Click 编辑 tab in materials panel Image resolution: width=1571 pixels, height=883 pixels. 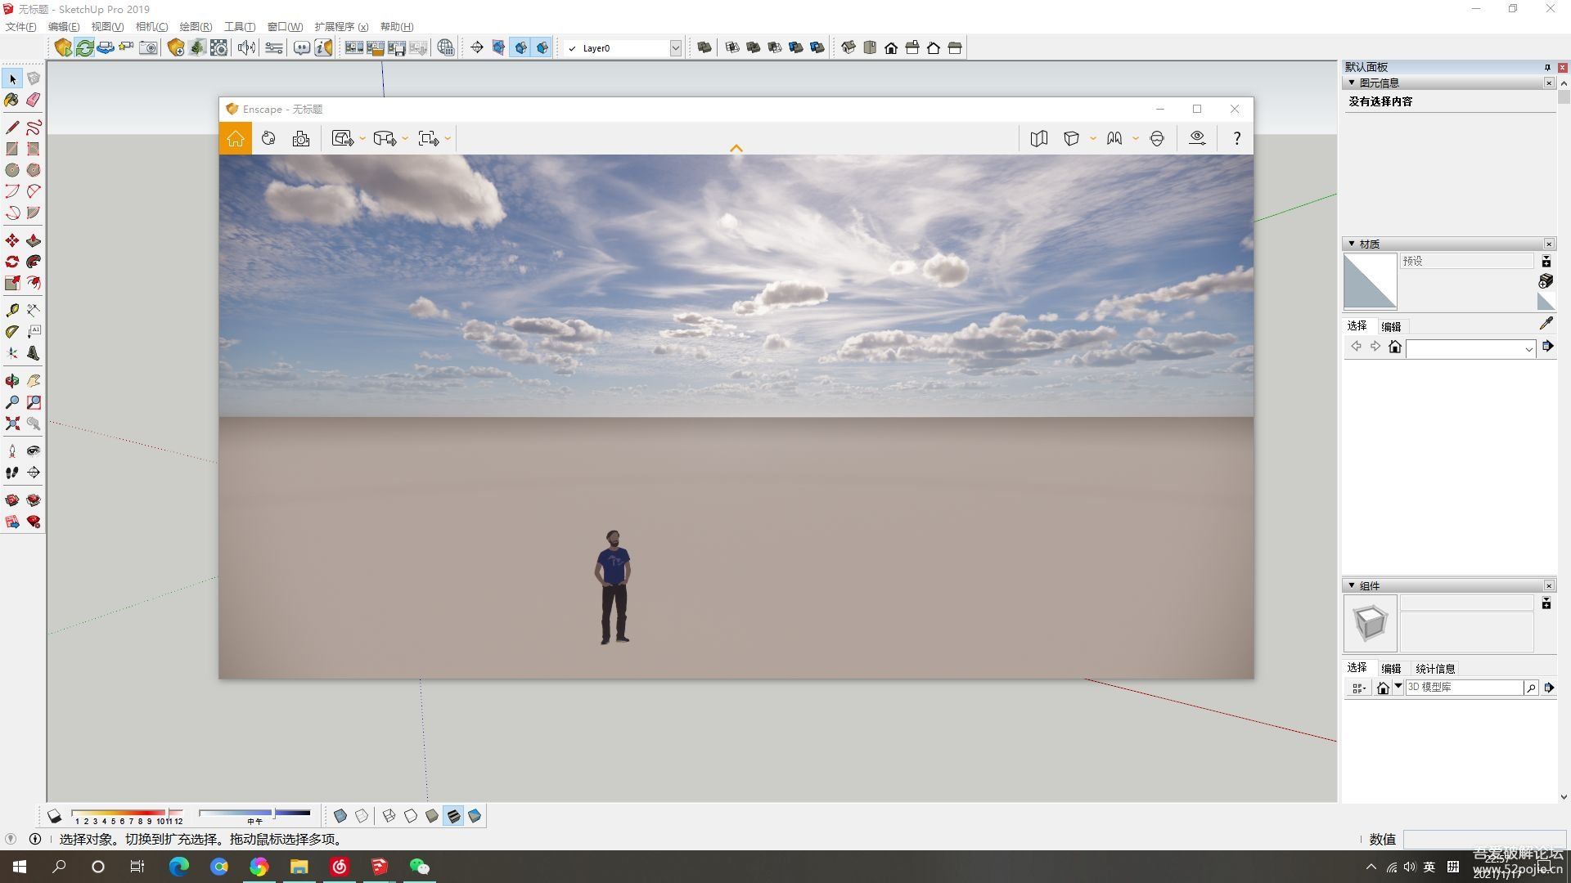point(1391,326)
